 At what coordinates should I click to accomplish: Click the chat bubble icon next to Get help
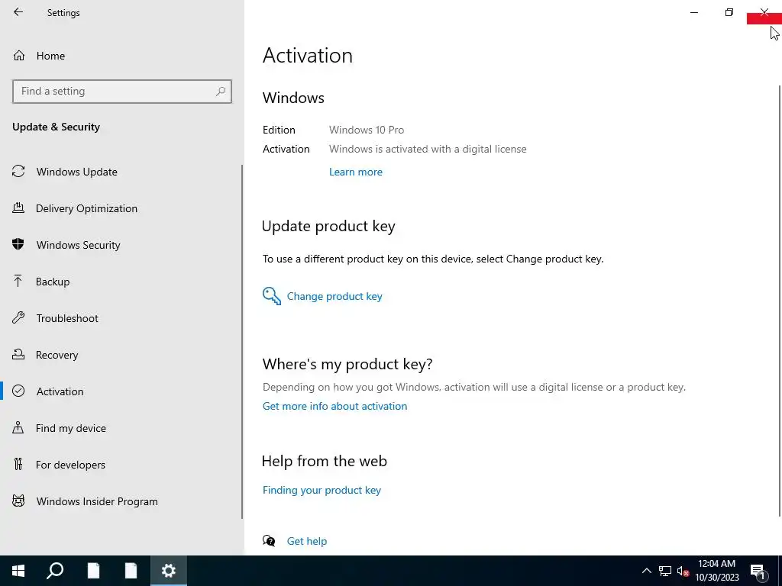click(269, 541)
